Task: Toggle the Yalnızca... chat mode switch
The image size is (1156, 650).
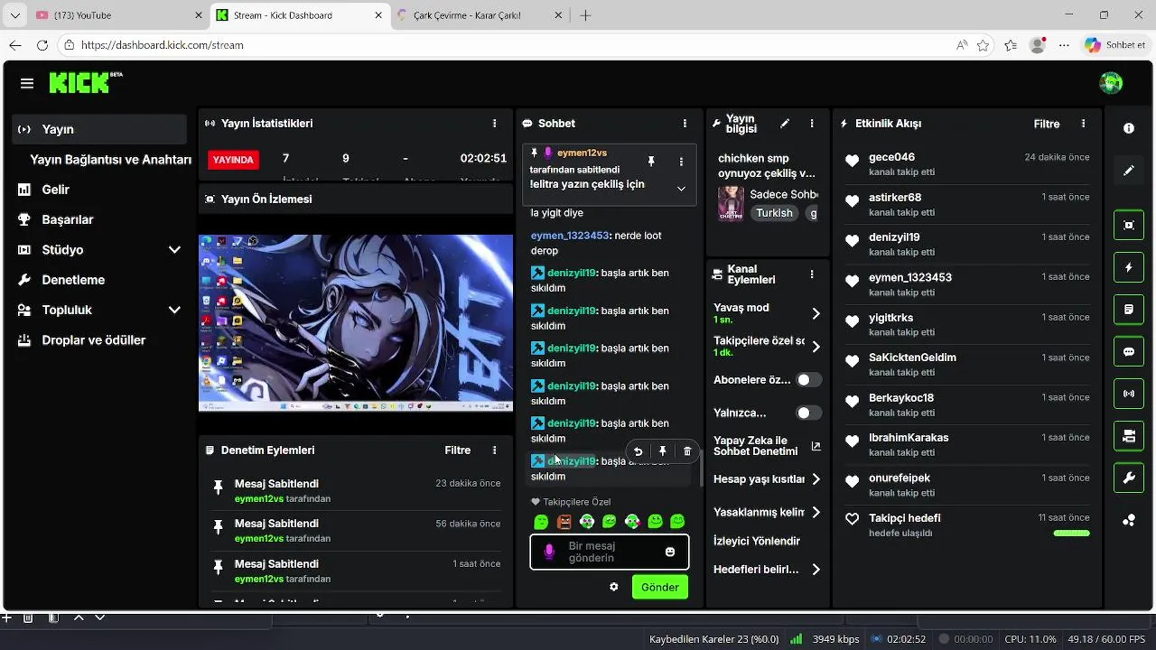Action: (x=809, y=413)
